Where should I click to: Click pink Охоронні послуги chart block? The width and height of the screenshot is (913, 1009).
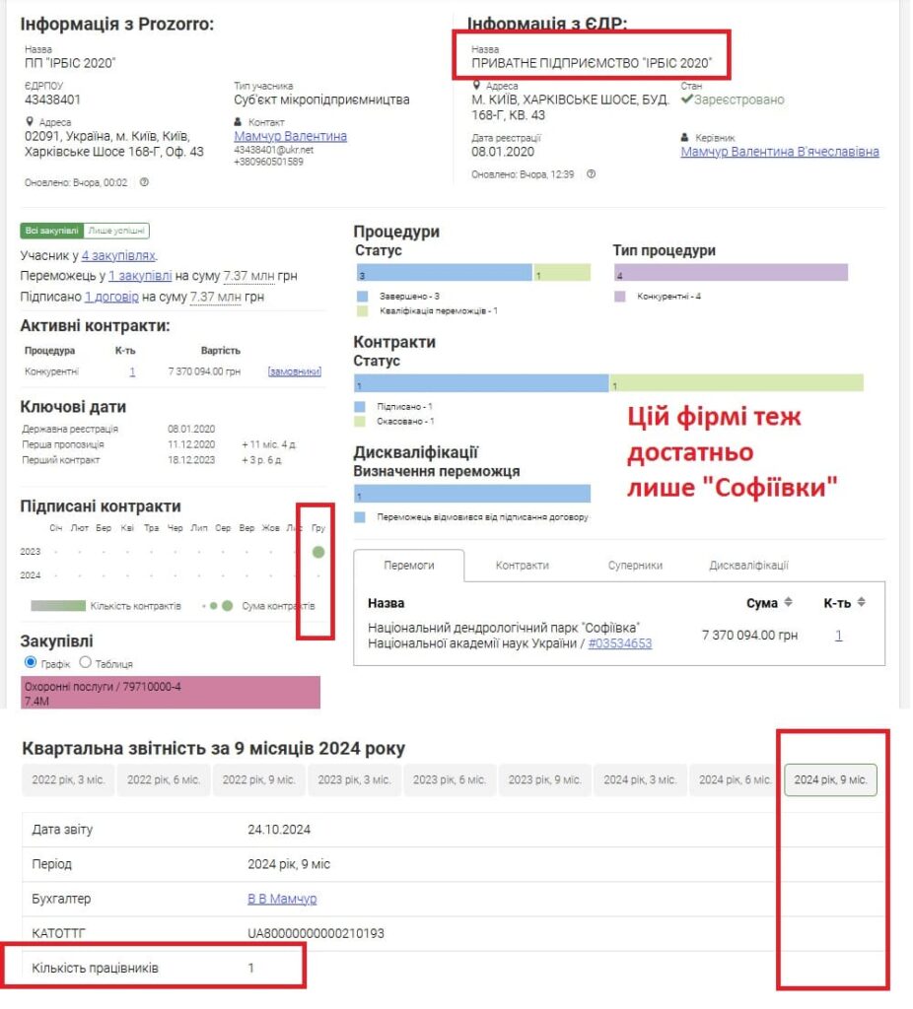click(x=171, y=692)
